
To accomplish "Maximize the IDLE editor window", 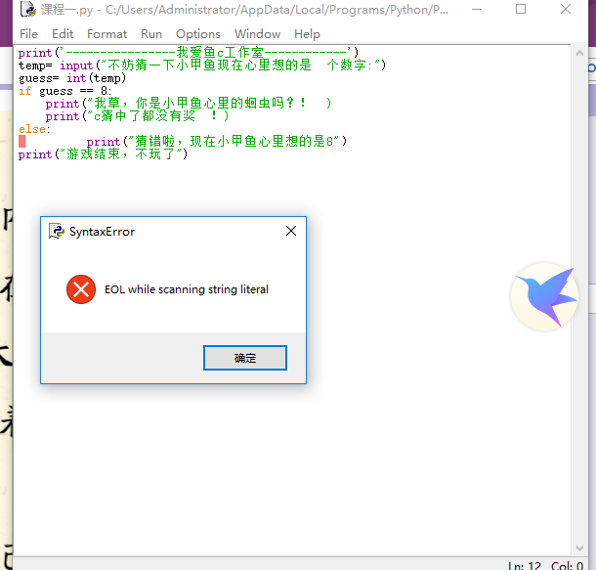I will click(521, 10).
